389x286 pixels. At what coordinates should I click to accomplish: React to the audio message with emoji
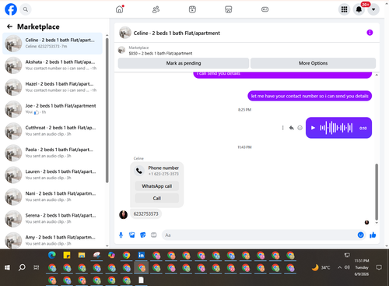click(300, 128)
